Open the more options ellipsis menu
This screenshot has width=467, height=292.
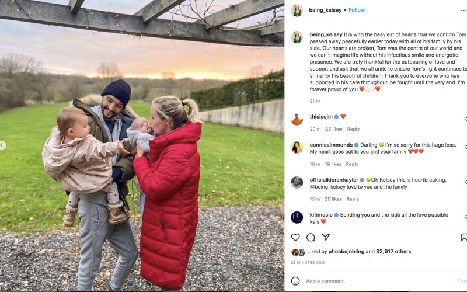(463, 10)
